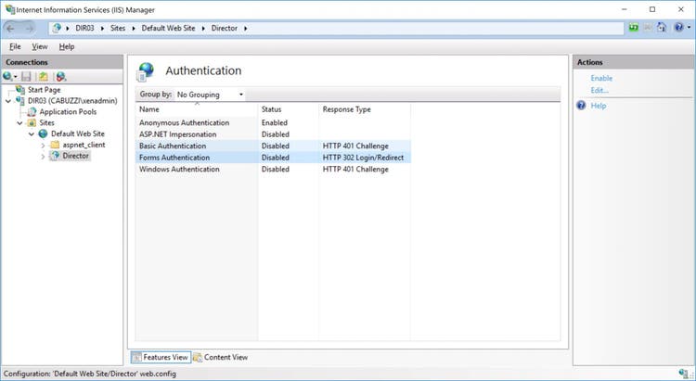Click the Back navigation arrow
Image resolution: width=696 pixels, height=381 pixels.
10,28
